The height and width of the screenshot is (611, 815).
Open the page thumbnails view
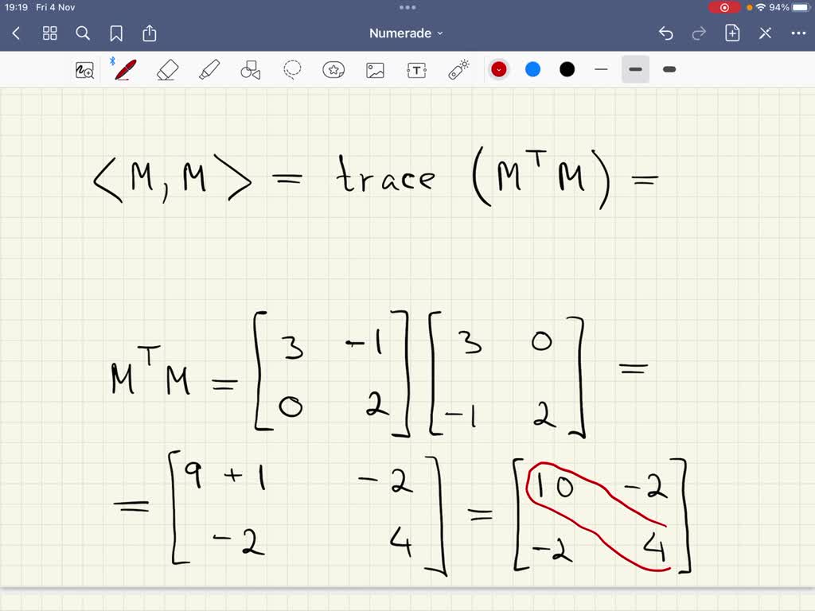49,33
